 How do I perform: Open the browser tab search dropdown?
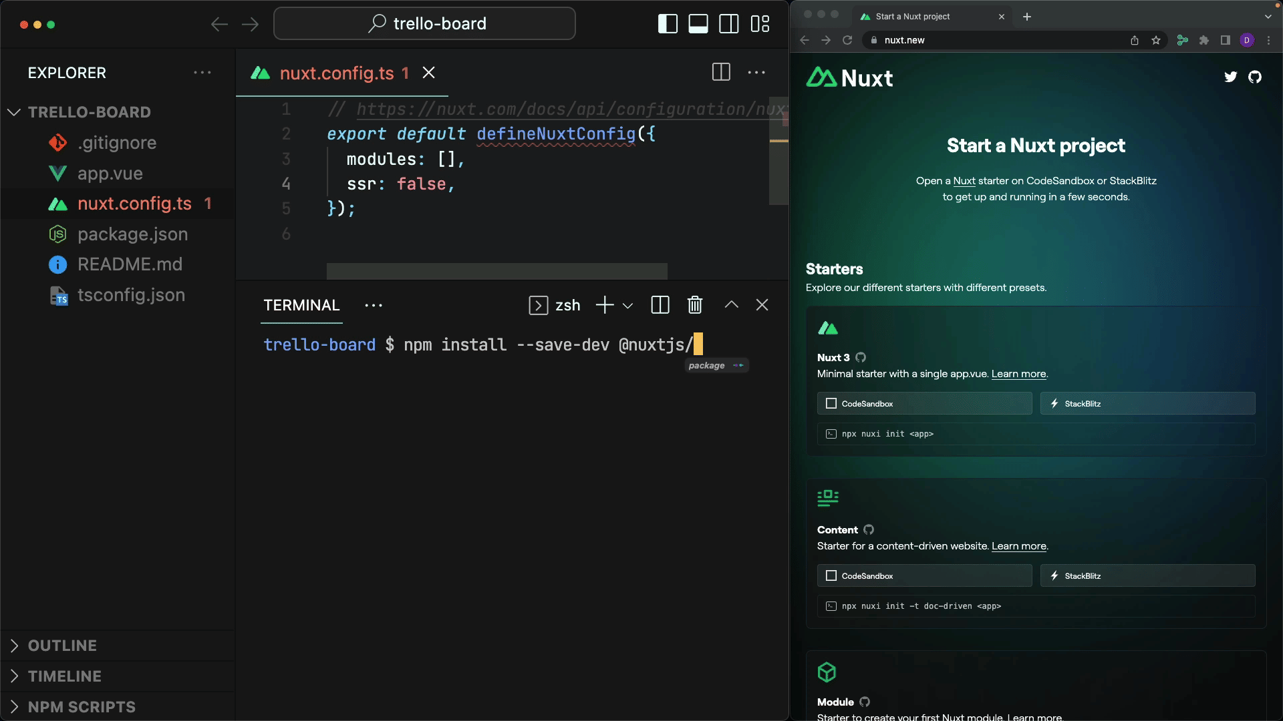pos(1268,17)
